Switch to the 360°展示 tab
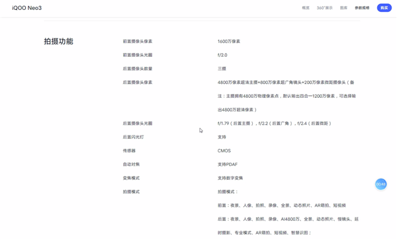397x240 pixels. coord(325,8)
